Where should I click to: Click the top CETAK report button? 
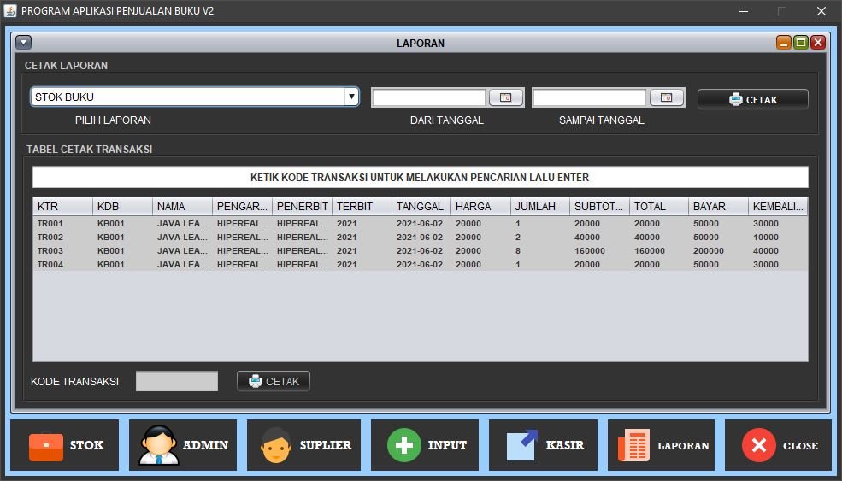752,99
